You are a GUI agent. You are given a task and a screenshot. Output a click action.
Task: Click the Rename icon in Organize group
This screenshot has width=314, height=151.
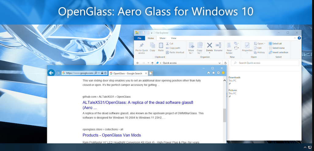coord(218,45)
